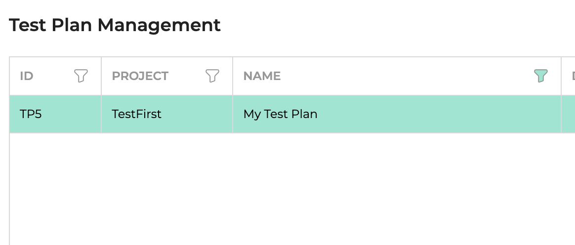The height and width of the screenshot is (245, 575).
Task: Click the header divider between ID and PROJECT
Action: click(101, 76)
